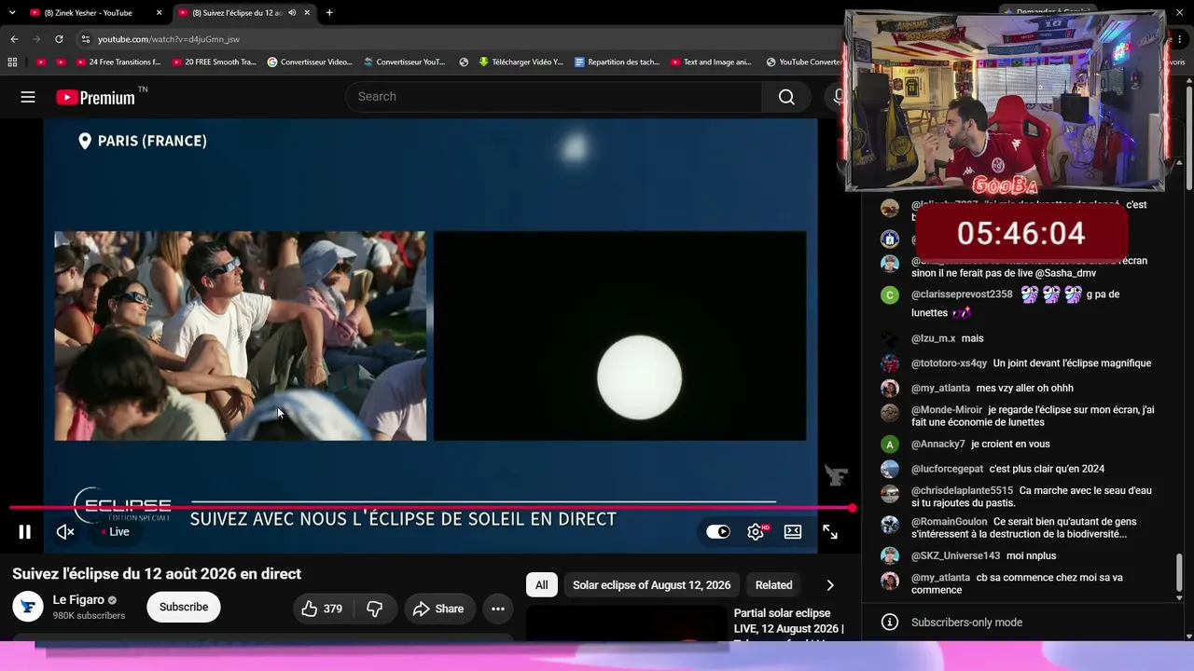This screenshot has width=1194, height=671.
Task: Click the @clarisseprevost2358 chat username
Action: click(962, 294)
